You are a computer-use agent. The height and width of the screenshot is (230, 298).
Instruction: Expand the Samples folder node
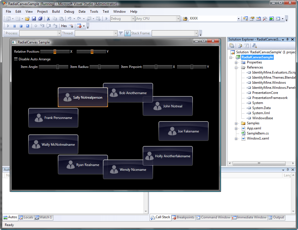(x=236, y=123)
